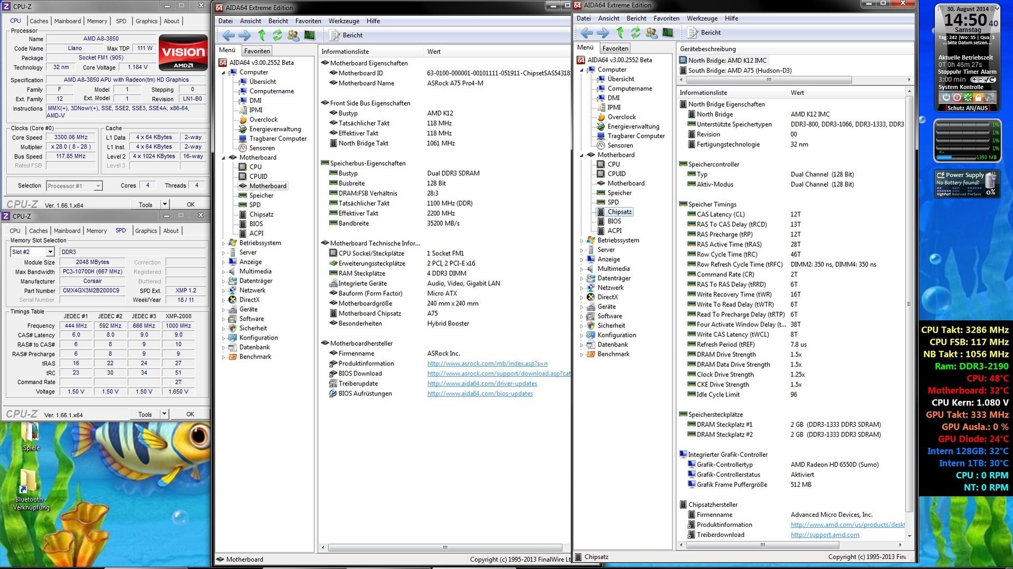Image resolution: width=1013 pixels, height=569 pixels.
Task: Click Tools button in lower CPU-Z window
Action: tap(145, 414)
